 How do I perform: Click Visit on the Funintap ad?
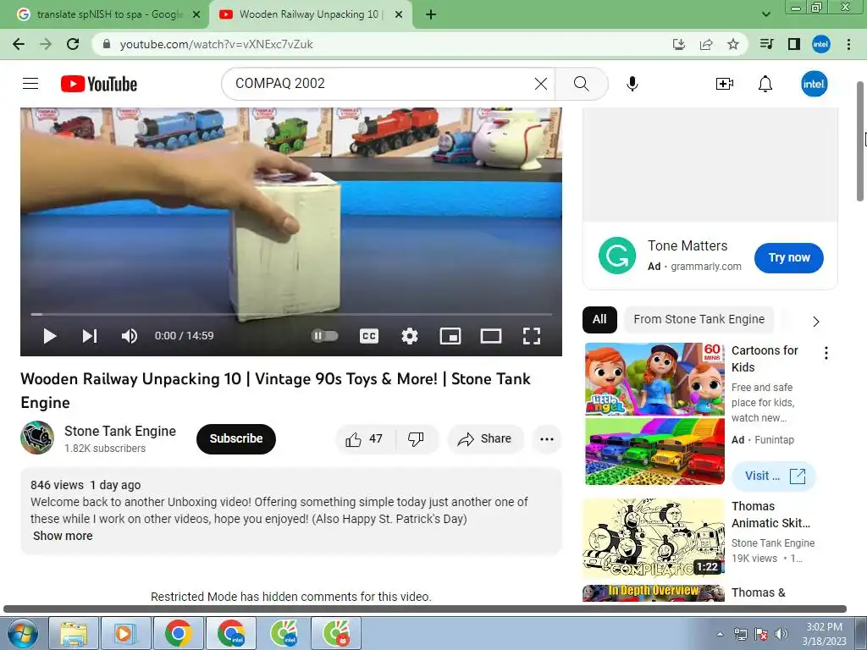point(774,476)
